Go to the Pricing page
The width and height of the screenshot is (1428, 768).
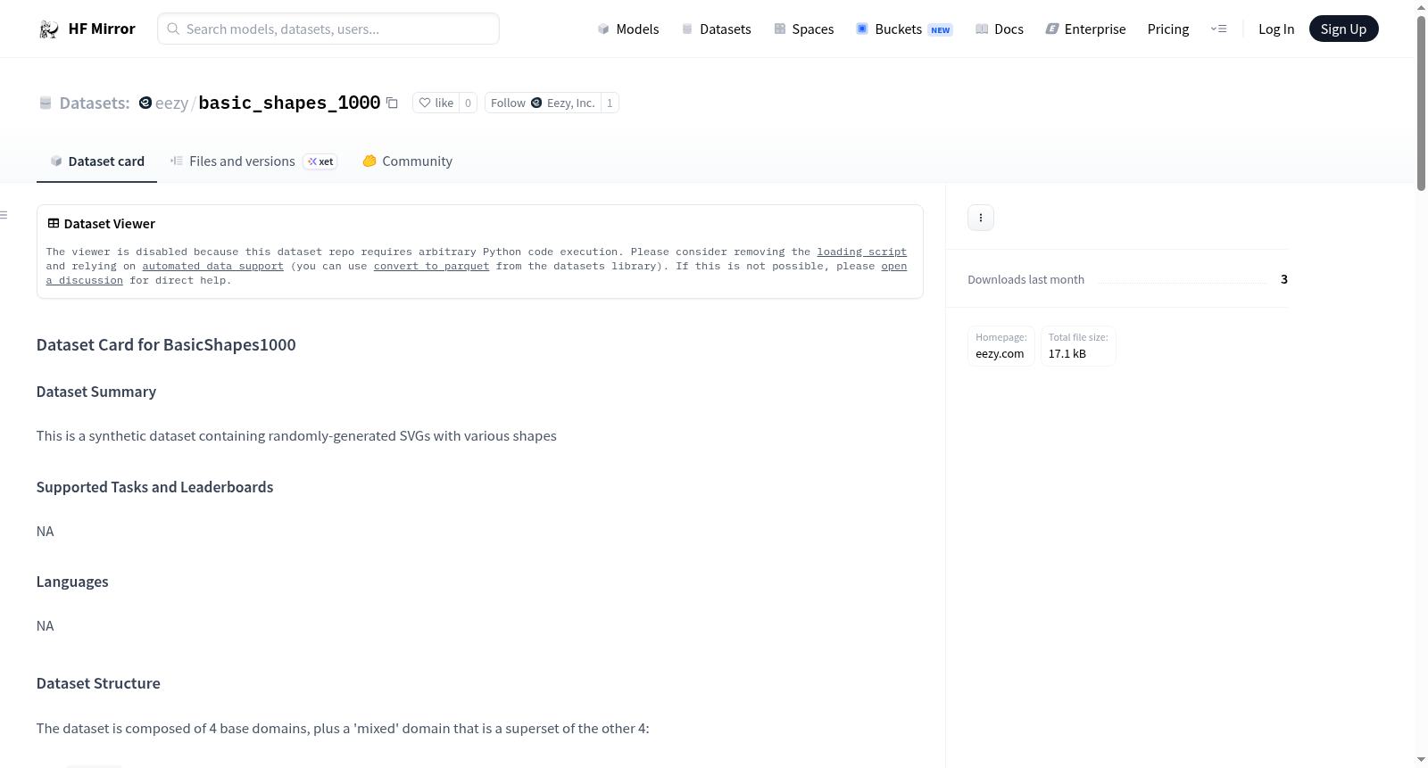[1168, 29]
